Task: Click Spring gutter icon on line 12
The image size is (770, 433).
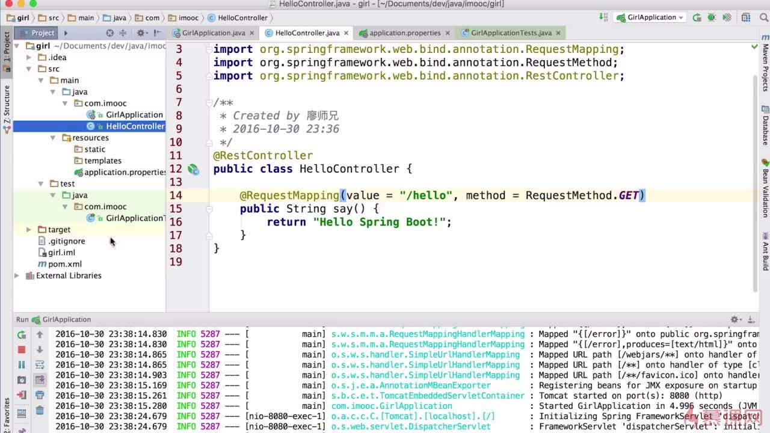Action: 193,169
